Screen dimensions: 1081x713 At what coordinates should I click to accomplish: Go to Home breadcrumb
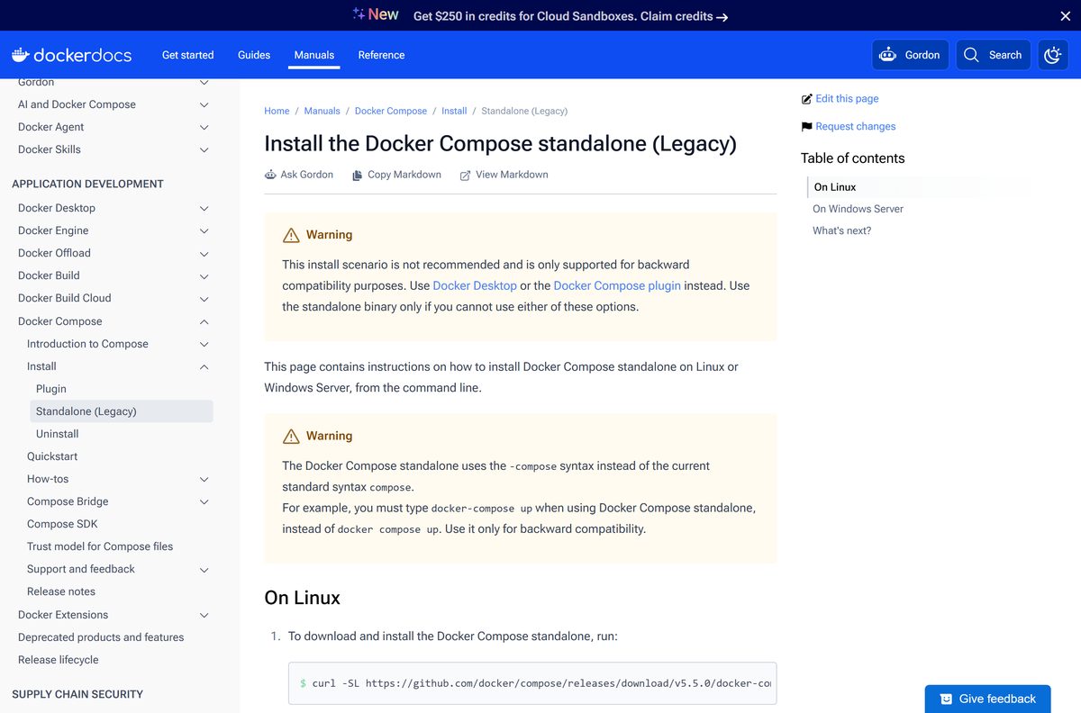[277, 111]
